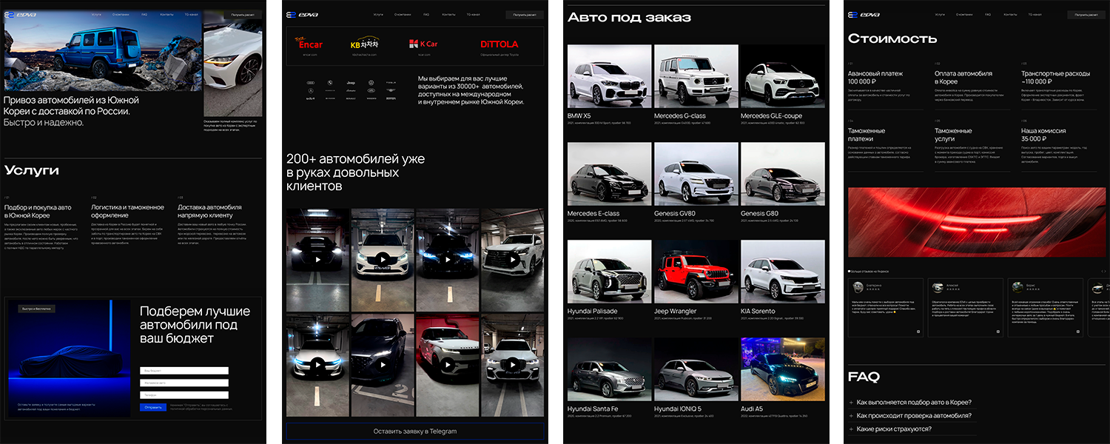
Task: Click the red tail light banner image
Action: pos(978,221)
